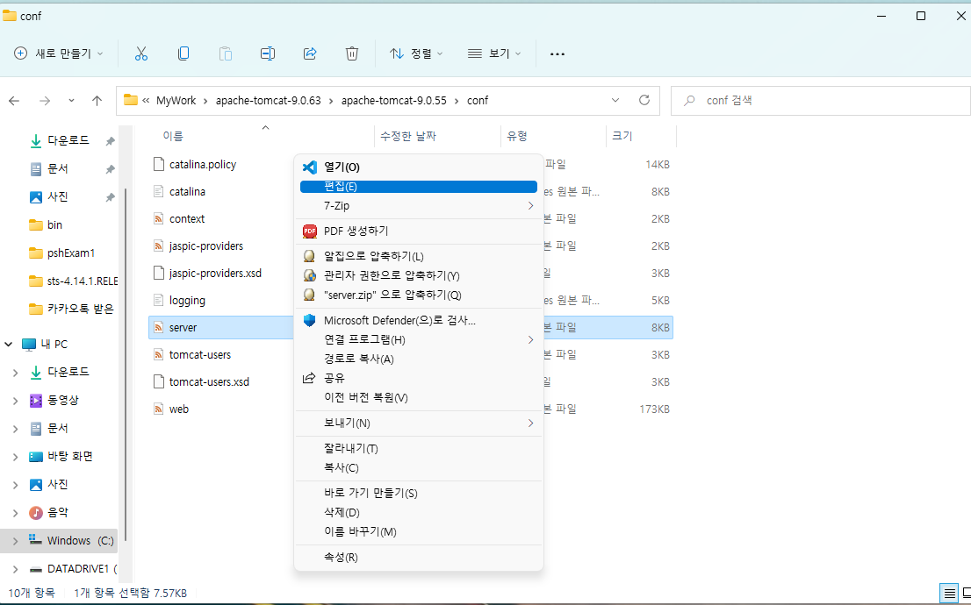Click the Rename icon in toolbar
This screenshot has width=971, height=605.
coord(268,53)
